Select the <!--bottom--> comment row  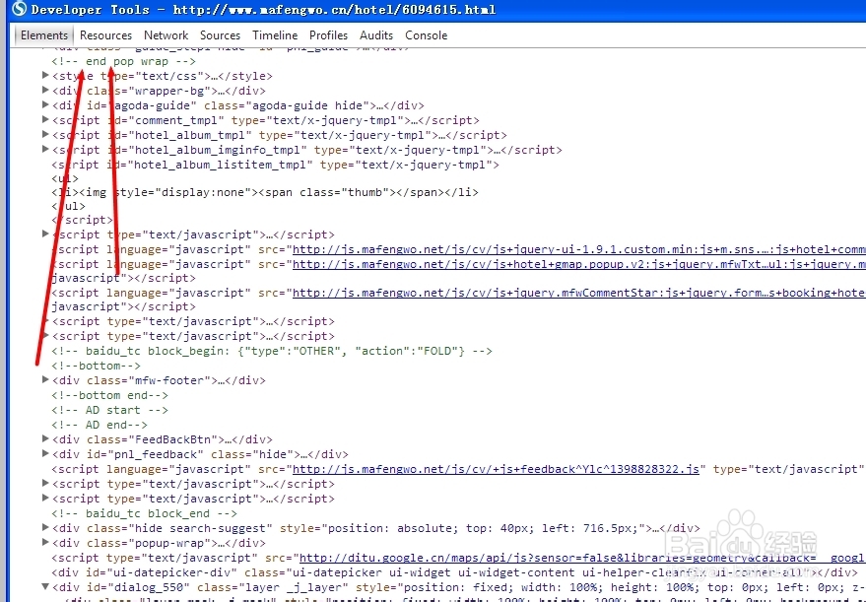(x=97, y=367)
